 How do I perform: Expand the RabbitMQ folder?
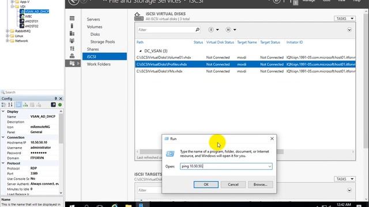[7, 31]
